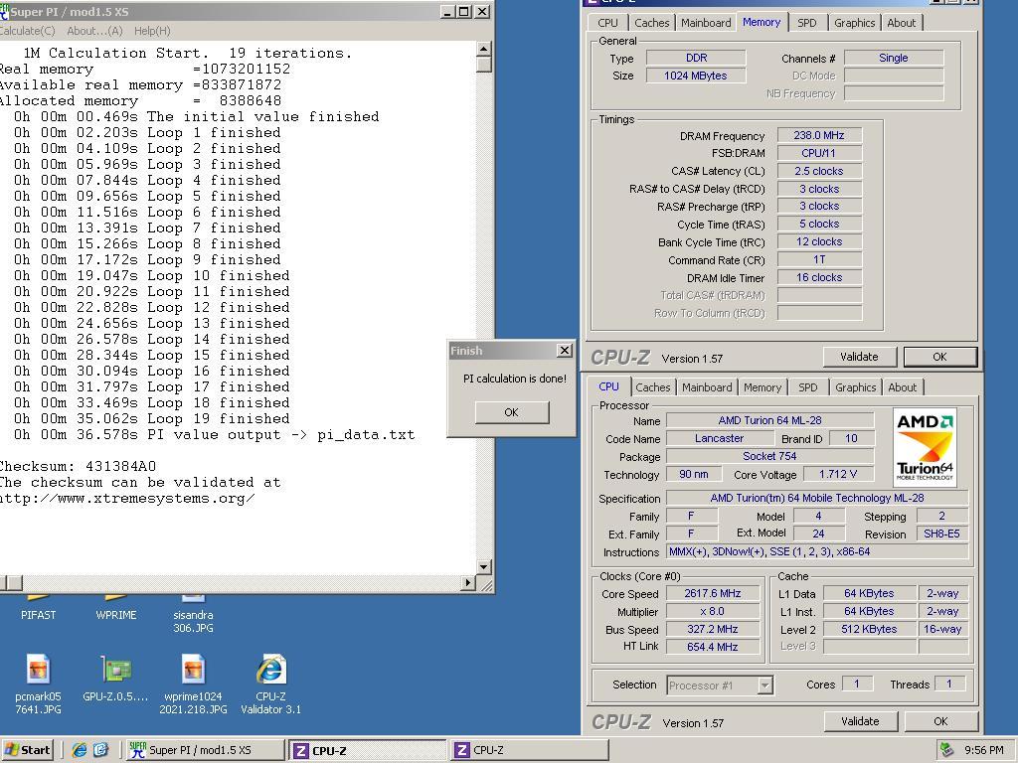Open the PIFAST desktop folder icon

38,607
